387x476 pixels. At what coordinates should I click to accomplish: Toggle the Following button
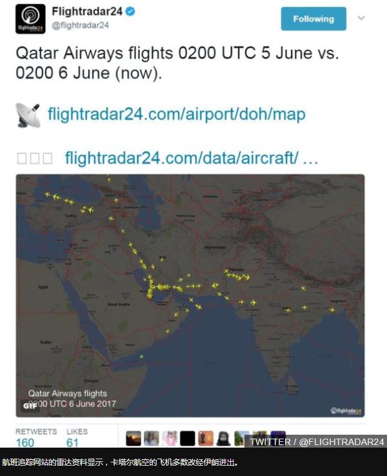pyautogui.click(x=313, y=19)
